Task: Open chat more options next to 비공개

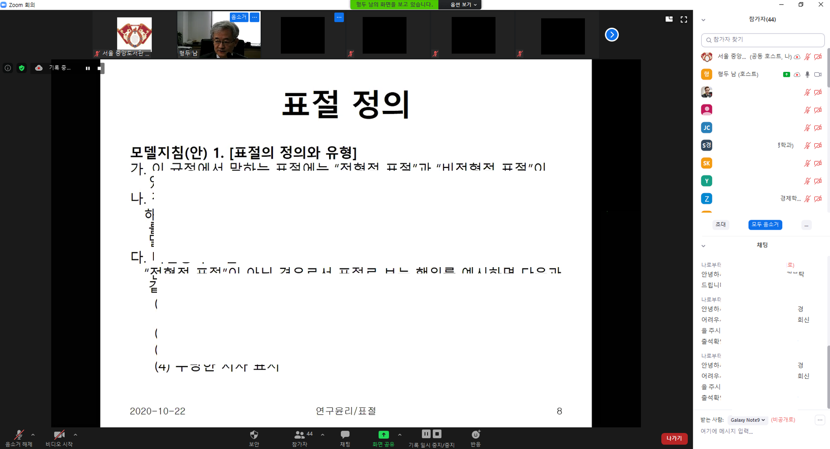Action: 820,420
